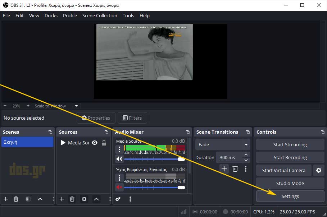327x217 pixels.
Task: Hide the Media Source with eye icon
Action: [x=95, y=143]
